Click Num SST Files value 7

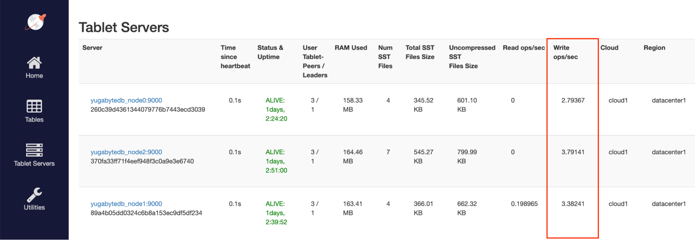388,152
